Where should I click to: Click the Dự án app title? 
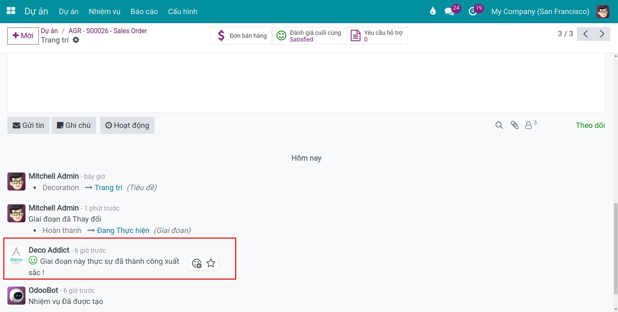pyautogui.click(x=36, y=11)
